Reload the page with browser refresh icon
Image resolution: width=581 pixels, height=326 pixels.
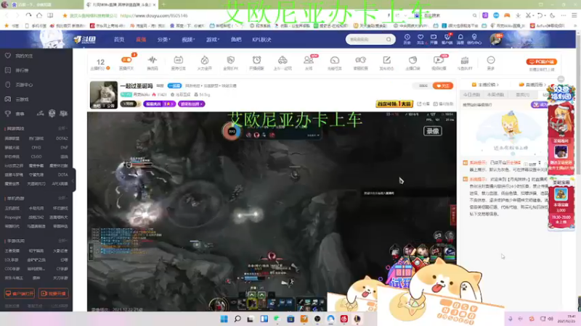(x=28, y=15)
